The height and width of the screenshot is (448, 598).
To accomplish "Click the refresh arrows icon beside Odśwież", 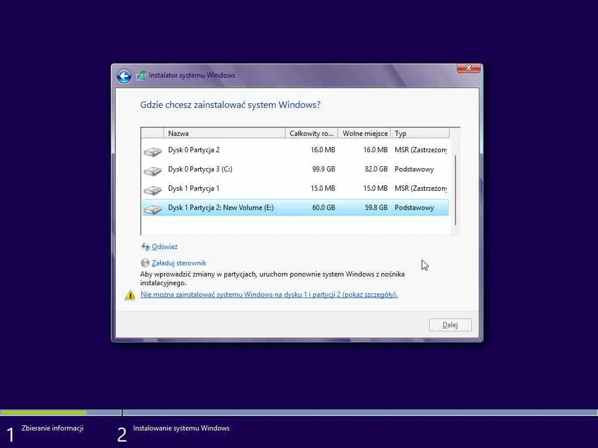I will coord(145,247).
